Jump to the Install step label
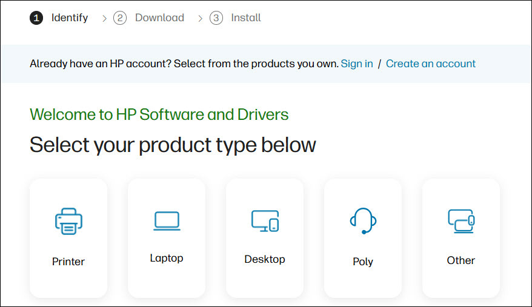 click(x=246, y=18)
